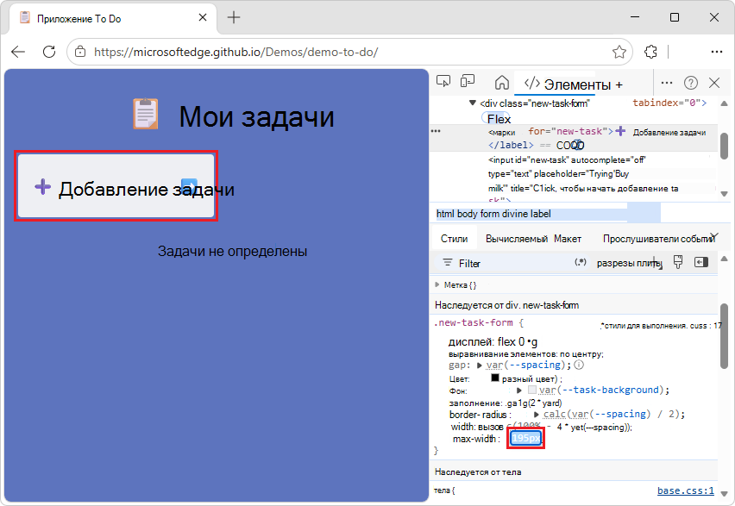Switch to the Макет tab
Screen dimensions: 735x506
point(567,239)
